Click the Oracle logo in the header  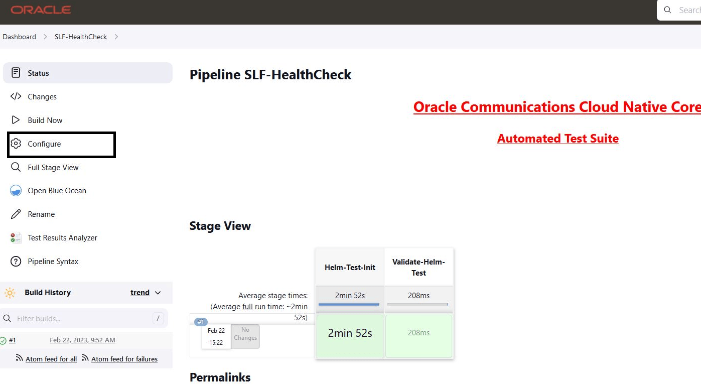(40, 9)
